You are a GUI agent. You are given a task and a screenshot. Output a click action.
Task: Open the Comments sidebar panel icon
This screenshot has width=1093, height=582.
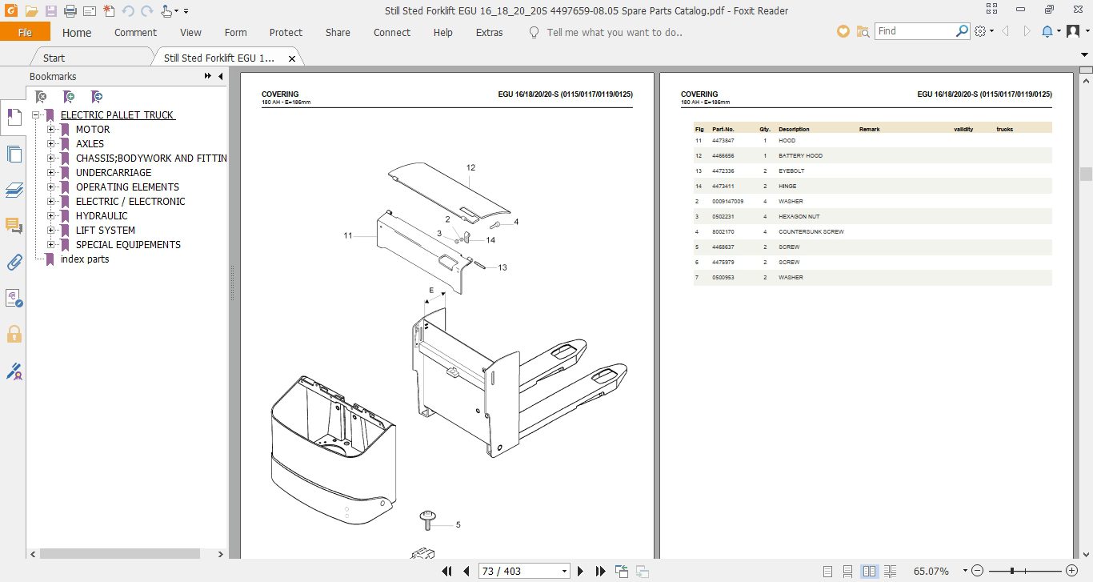tap(14, 226)
